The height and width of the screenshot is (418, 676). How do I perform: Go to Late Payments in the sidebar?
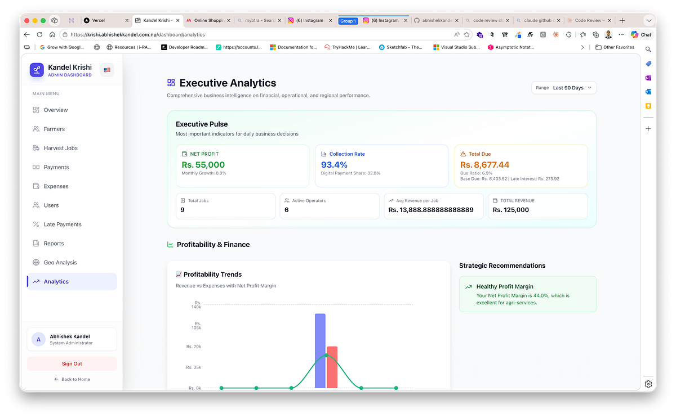pos(72,224)
